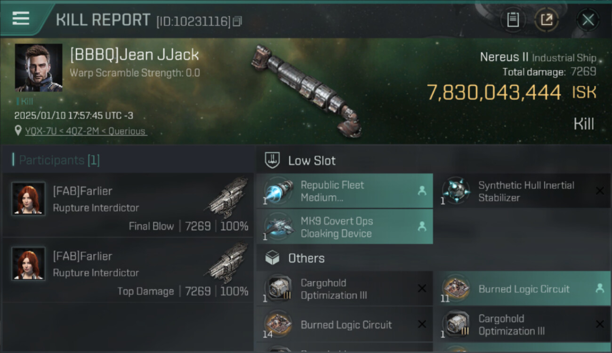This screenshot has height=353, width=612.
Task: Inspect the Final Blow Rupture Interdictor ship icon
Action: click(x=228, y=198)
